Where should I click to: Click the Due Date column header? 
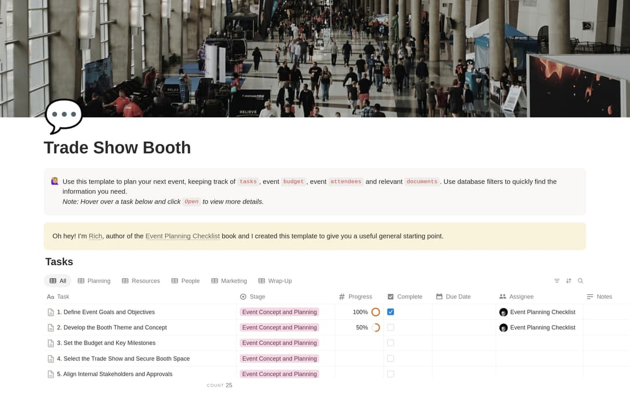[453, 297]
